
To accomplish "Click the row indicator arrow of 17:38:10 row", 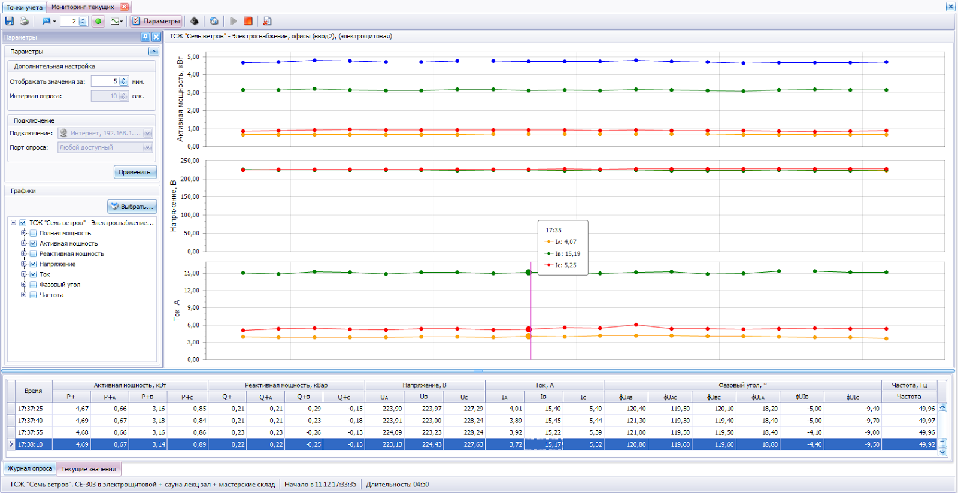I will tap(11, 444).
